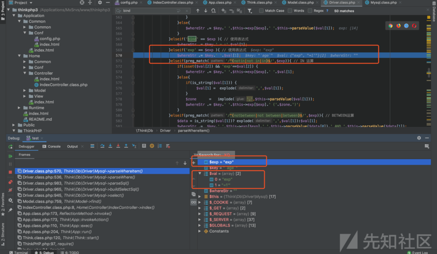Open debugger settings gear with dropdown

click(10, 200)
